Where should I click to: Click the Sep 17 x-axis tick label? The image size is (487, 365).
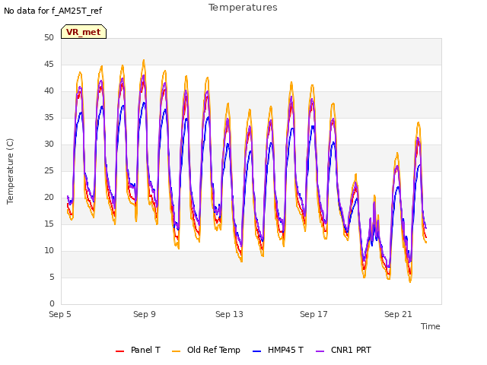coord(314,314)
